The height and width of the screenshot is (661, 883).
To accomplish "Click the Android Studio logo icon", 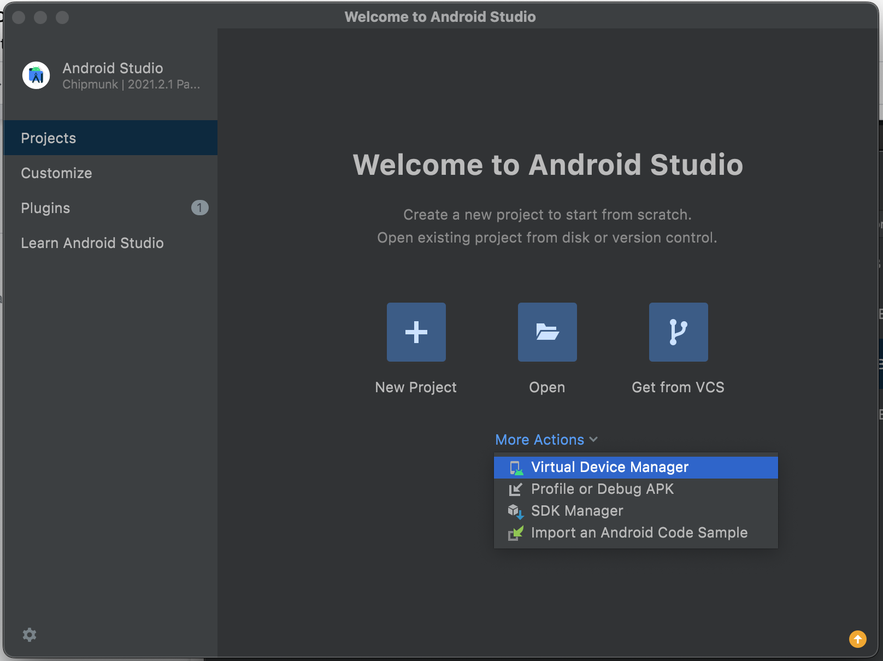I will click(36, 75).
